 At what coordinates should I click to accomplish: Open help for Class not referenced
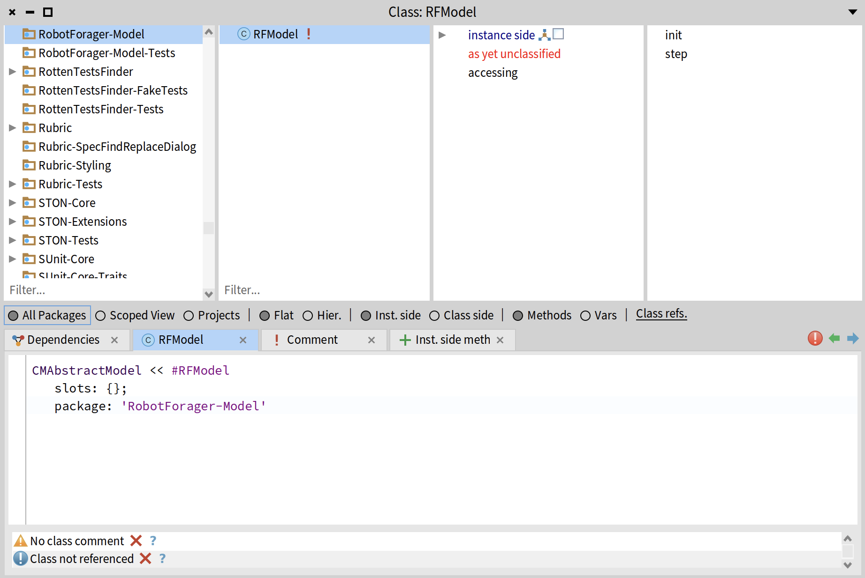(x=162, y=559)
